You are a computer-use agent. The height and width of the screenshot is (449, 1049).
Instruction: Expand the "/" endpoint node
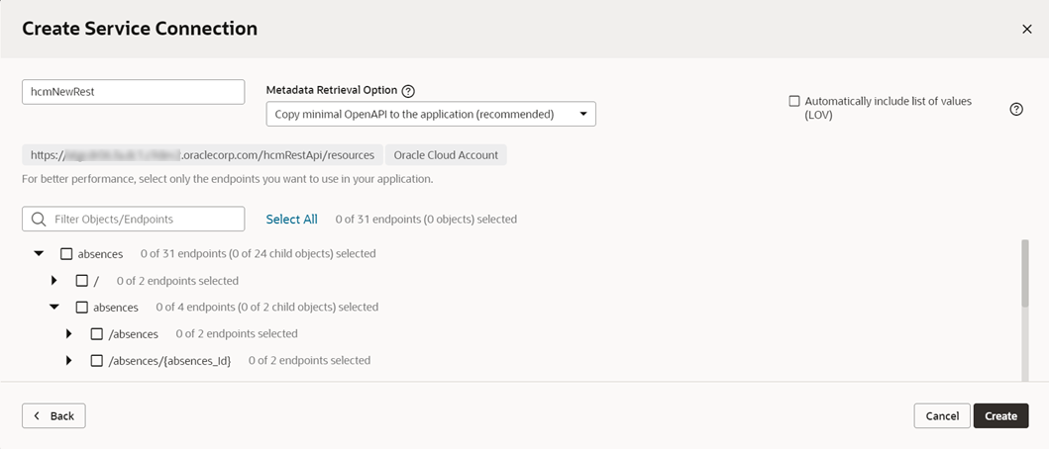54,281
